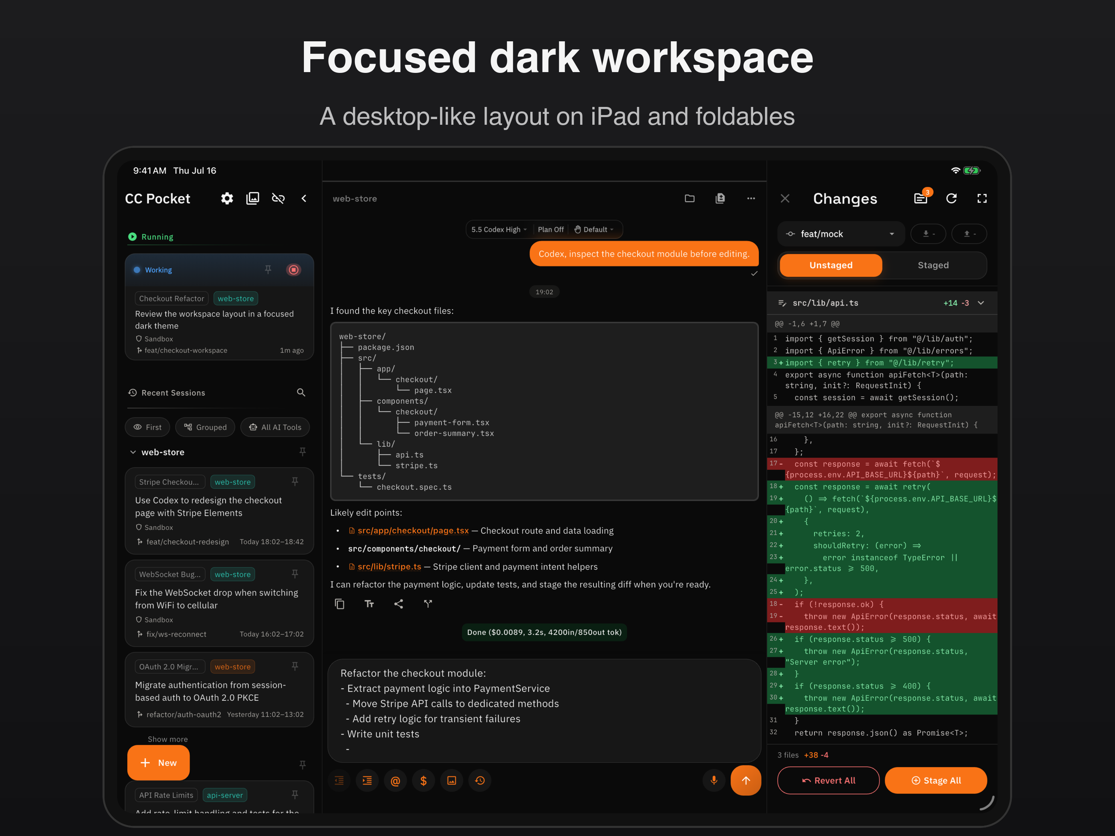This screenshot has height=836, width=1115.
Task: Open the more options ellipsis menu
Action: (751, 198)
